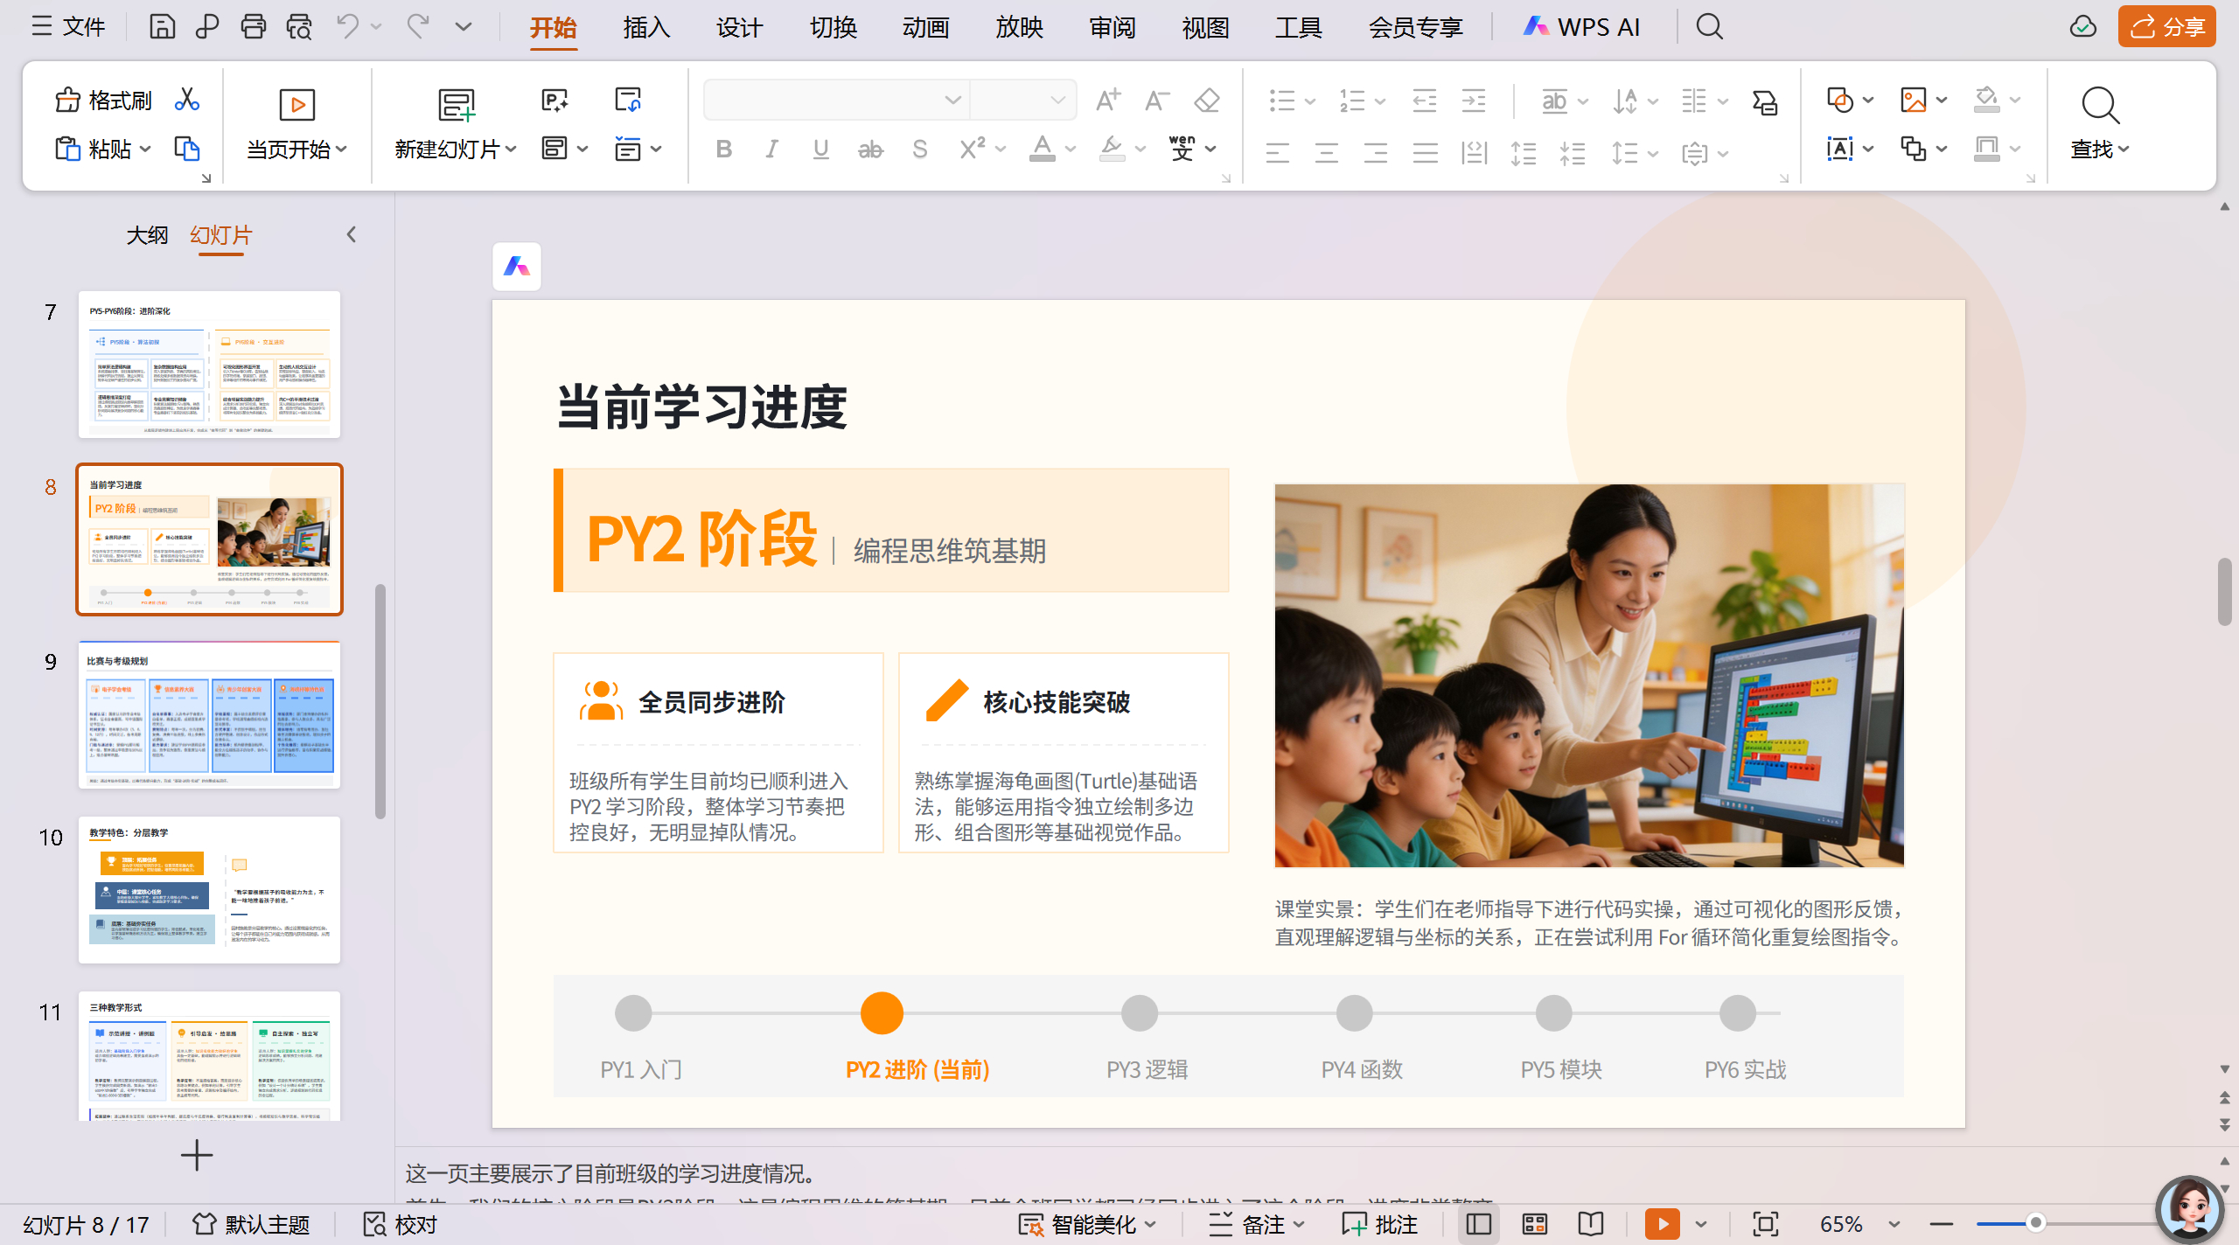
Task: Click the 分享 Share button
Action: coord(2166,27)
